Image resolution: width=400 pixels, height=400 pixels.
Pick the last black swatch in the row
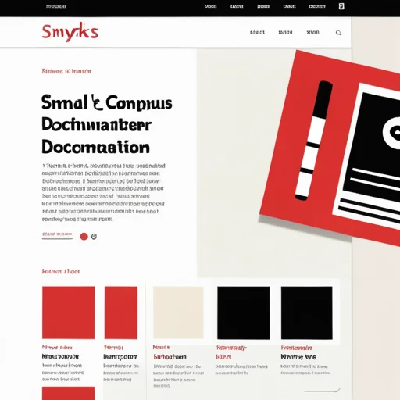(x=307, y=312)
